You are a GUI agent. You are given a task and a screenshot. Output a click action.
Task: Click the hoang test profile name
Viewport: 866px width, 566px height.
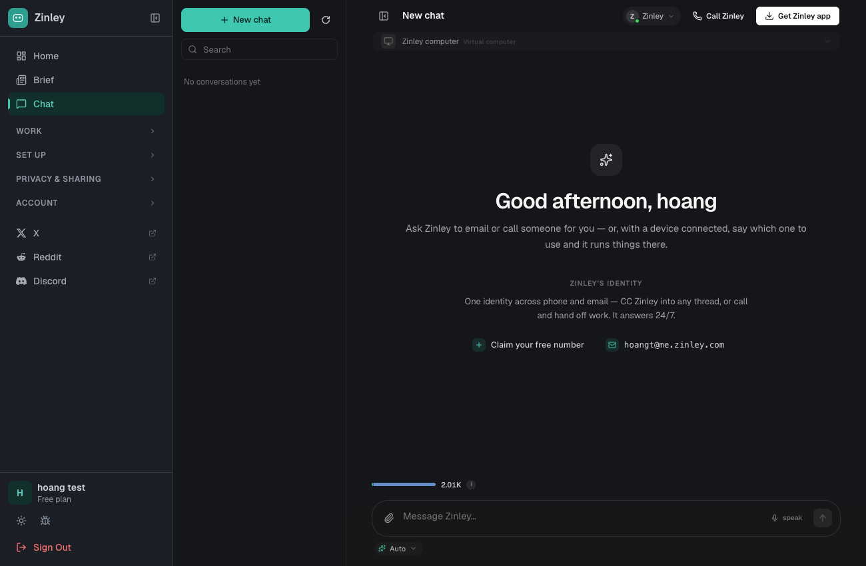61,487
